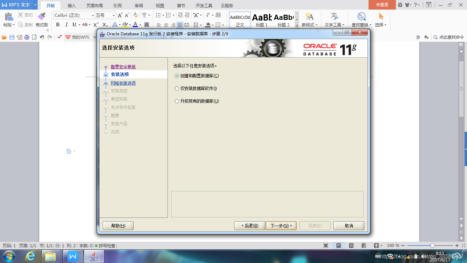
Task: Increase font size with A+ icon
Action: tap(120, 15)
